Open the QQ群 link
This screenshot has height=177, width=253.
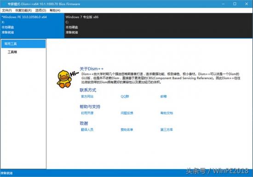coord(125,97)
